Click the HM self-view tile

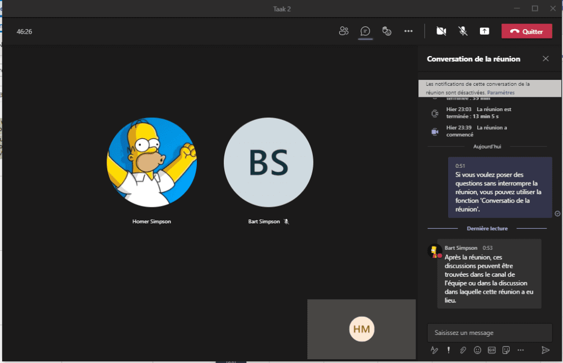[x=362, y=329]
